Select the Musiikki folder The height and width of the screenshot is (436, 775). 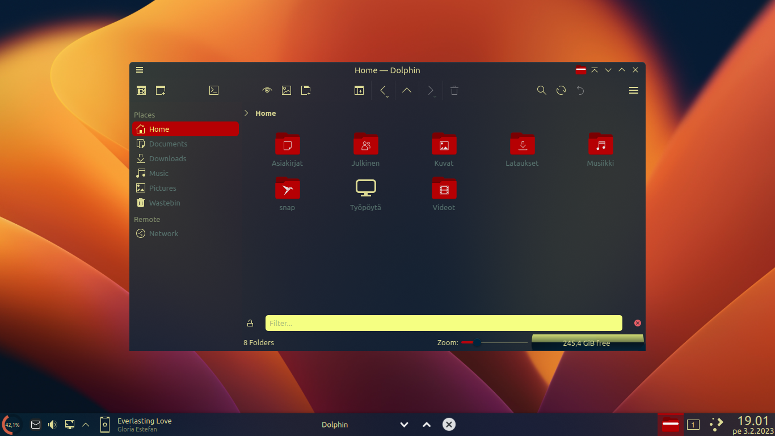(600, 149)
